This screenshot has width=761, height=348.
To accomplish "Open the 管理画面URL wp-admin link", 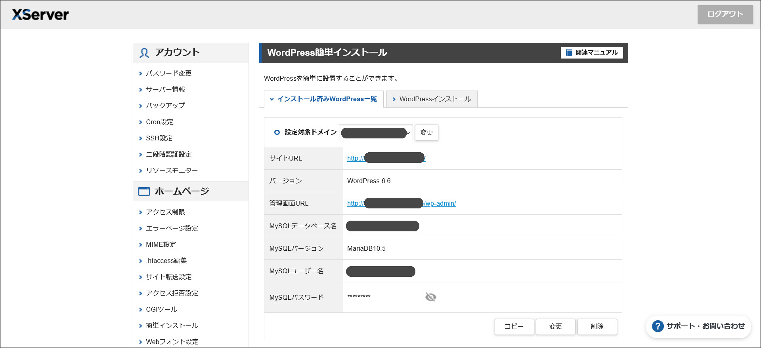I will pyautogui.click(x=402, y=203).
